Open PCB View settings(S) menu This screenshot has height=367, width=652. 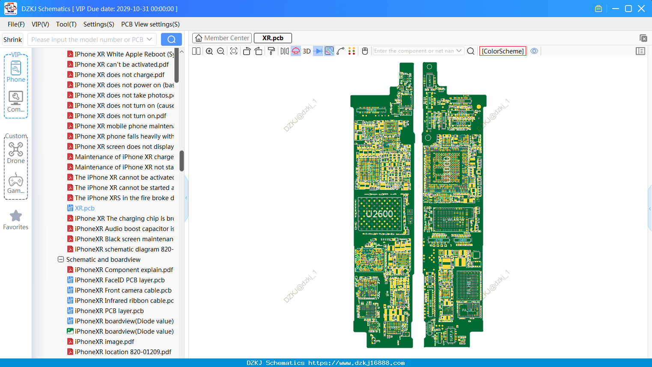pyautogui.click(x=150, y=24)
